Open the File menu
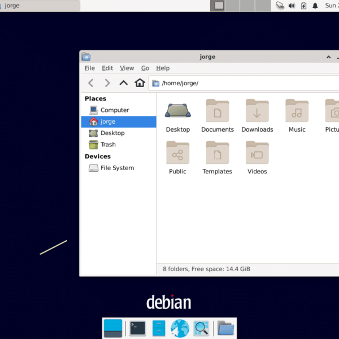The width and height of the screenshot is (339, 339). (x=90, y=68)
